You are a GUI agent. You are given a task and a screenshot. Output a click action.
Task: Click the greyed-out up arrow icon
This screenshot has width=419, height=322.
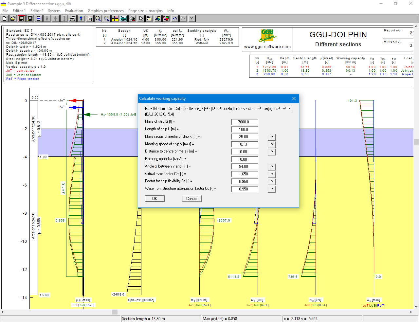click(x=56, y=19)
